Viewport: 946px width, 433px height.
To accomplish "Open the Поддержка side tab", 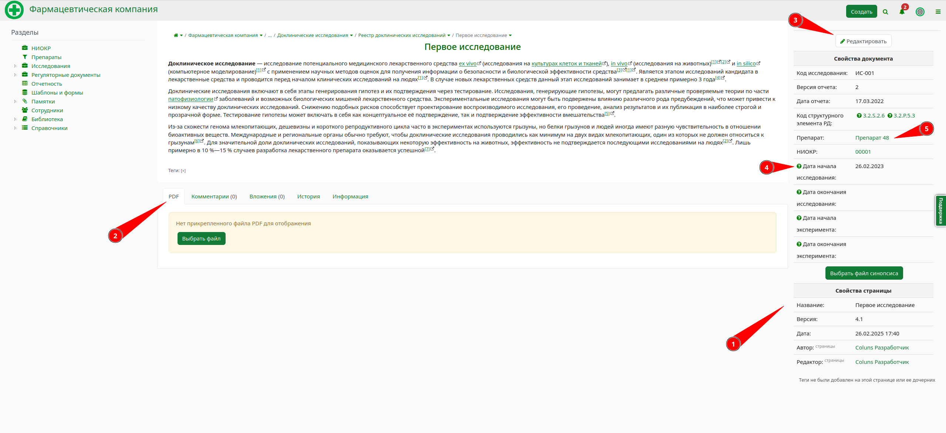I will 940,211.
